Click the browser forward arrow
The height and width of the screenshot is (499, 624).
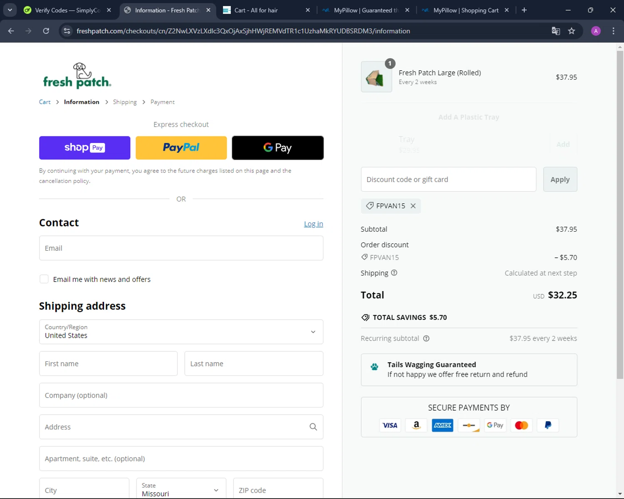coord(28,31)
